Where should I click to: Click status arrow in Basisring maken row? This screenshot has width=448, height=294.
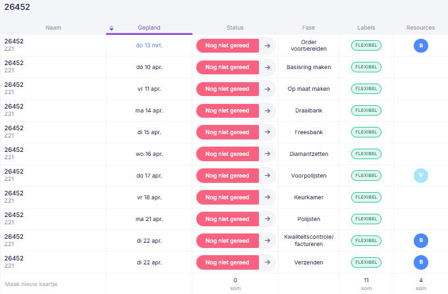coord(267,67)
